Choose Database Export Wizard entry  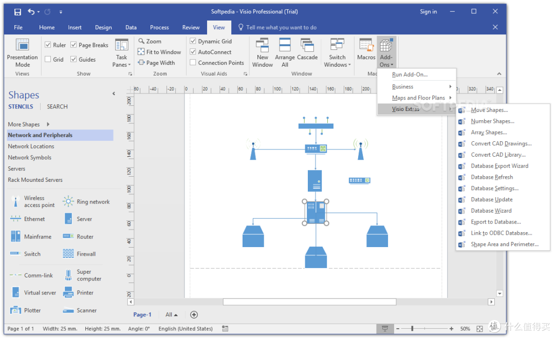click(503, 166)
